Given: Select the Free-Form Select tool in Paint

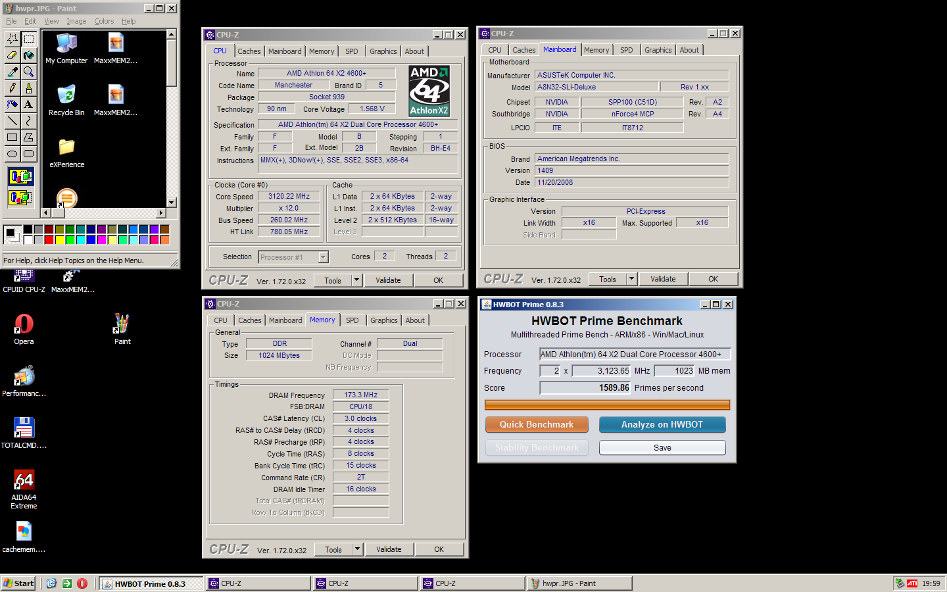Looking at the screenshot, I should pos(12,39).
